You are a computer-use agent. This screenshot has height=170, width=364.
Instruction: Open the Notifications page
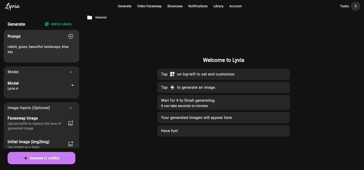[x=198, y=6]
